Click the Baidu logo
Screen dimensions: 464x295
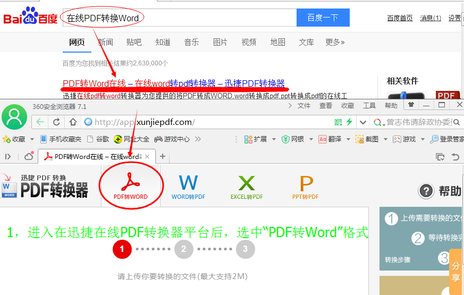[x=30, y=16]
